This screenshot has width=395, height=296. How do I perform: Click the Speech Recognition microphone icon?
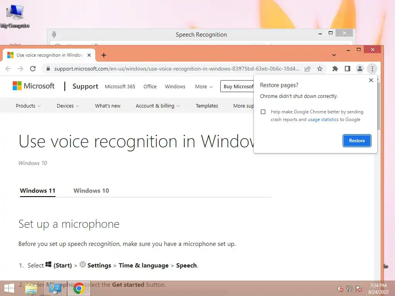click(x=54, y=34)
